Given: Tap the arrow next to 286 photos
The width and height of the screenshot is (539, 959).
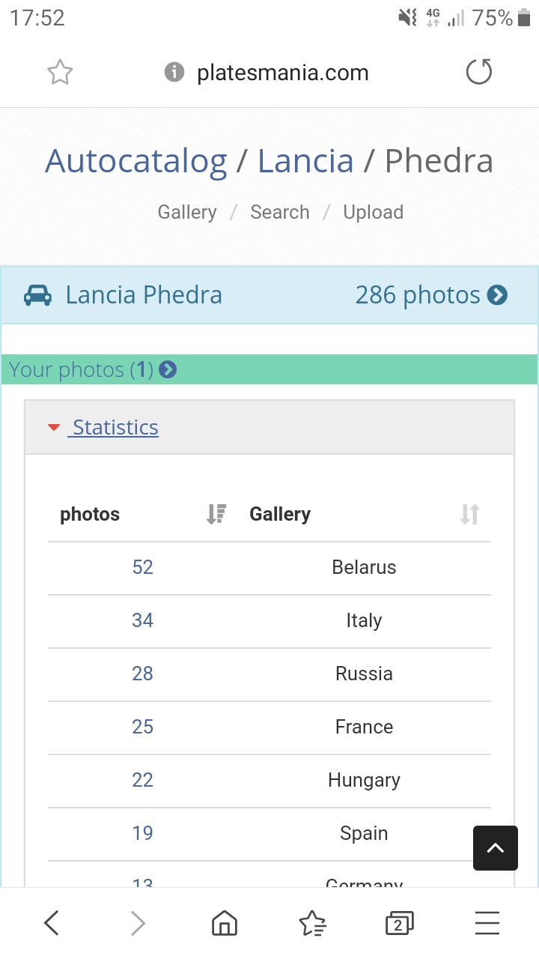Looking at the screenshot, I should click(x=497, y=295).
